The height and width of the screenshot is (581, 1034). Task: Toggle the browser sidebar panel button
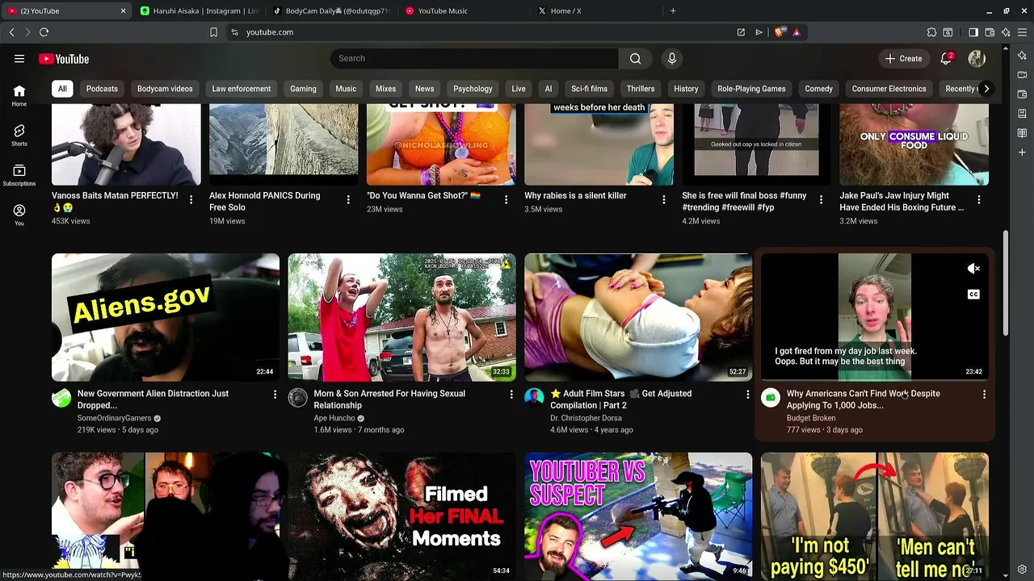tap(973, 32)
